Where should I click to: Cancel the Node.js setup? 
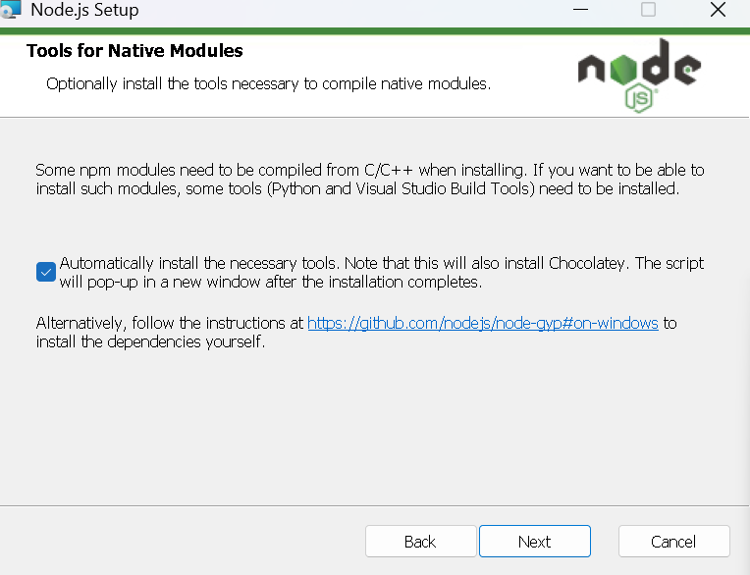[x=673, y=542]
